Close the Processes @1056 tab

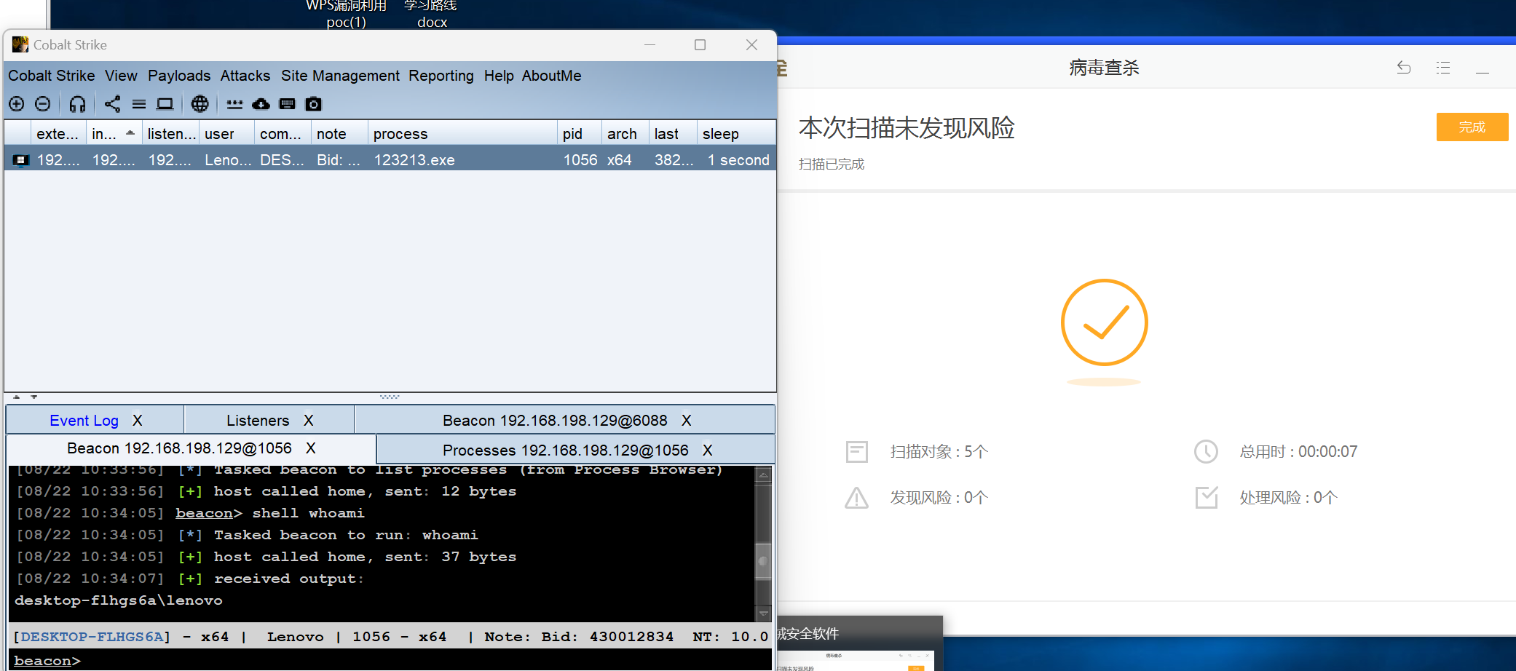708,450
